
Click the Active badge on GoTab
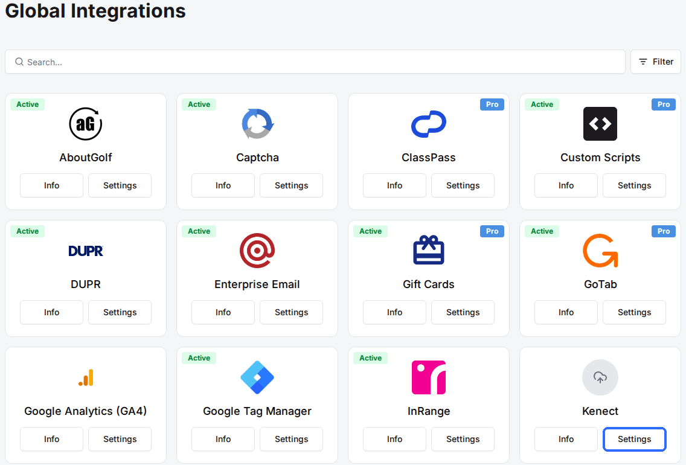[x=542, y=231]
